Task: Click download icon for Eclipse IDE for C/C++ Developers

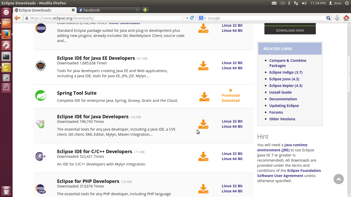Action: (x=203, y=156)
